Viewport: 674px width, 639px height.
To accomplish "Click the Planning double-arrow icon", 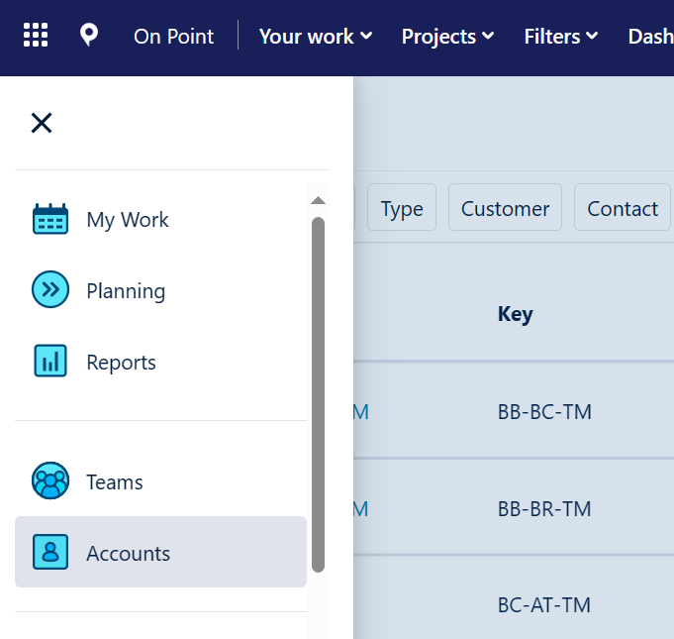I will pyautogui.click(x=50, y=291).
